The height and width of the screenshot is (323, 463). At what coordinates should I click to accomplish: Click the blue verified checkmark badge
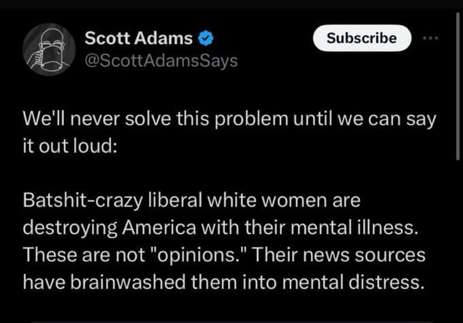206,38
